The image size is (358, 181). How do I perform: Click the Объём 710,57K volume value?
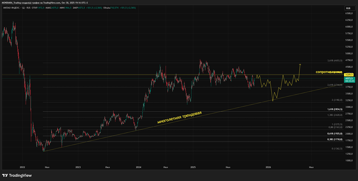tap(111, 8)
